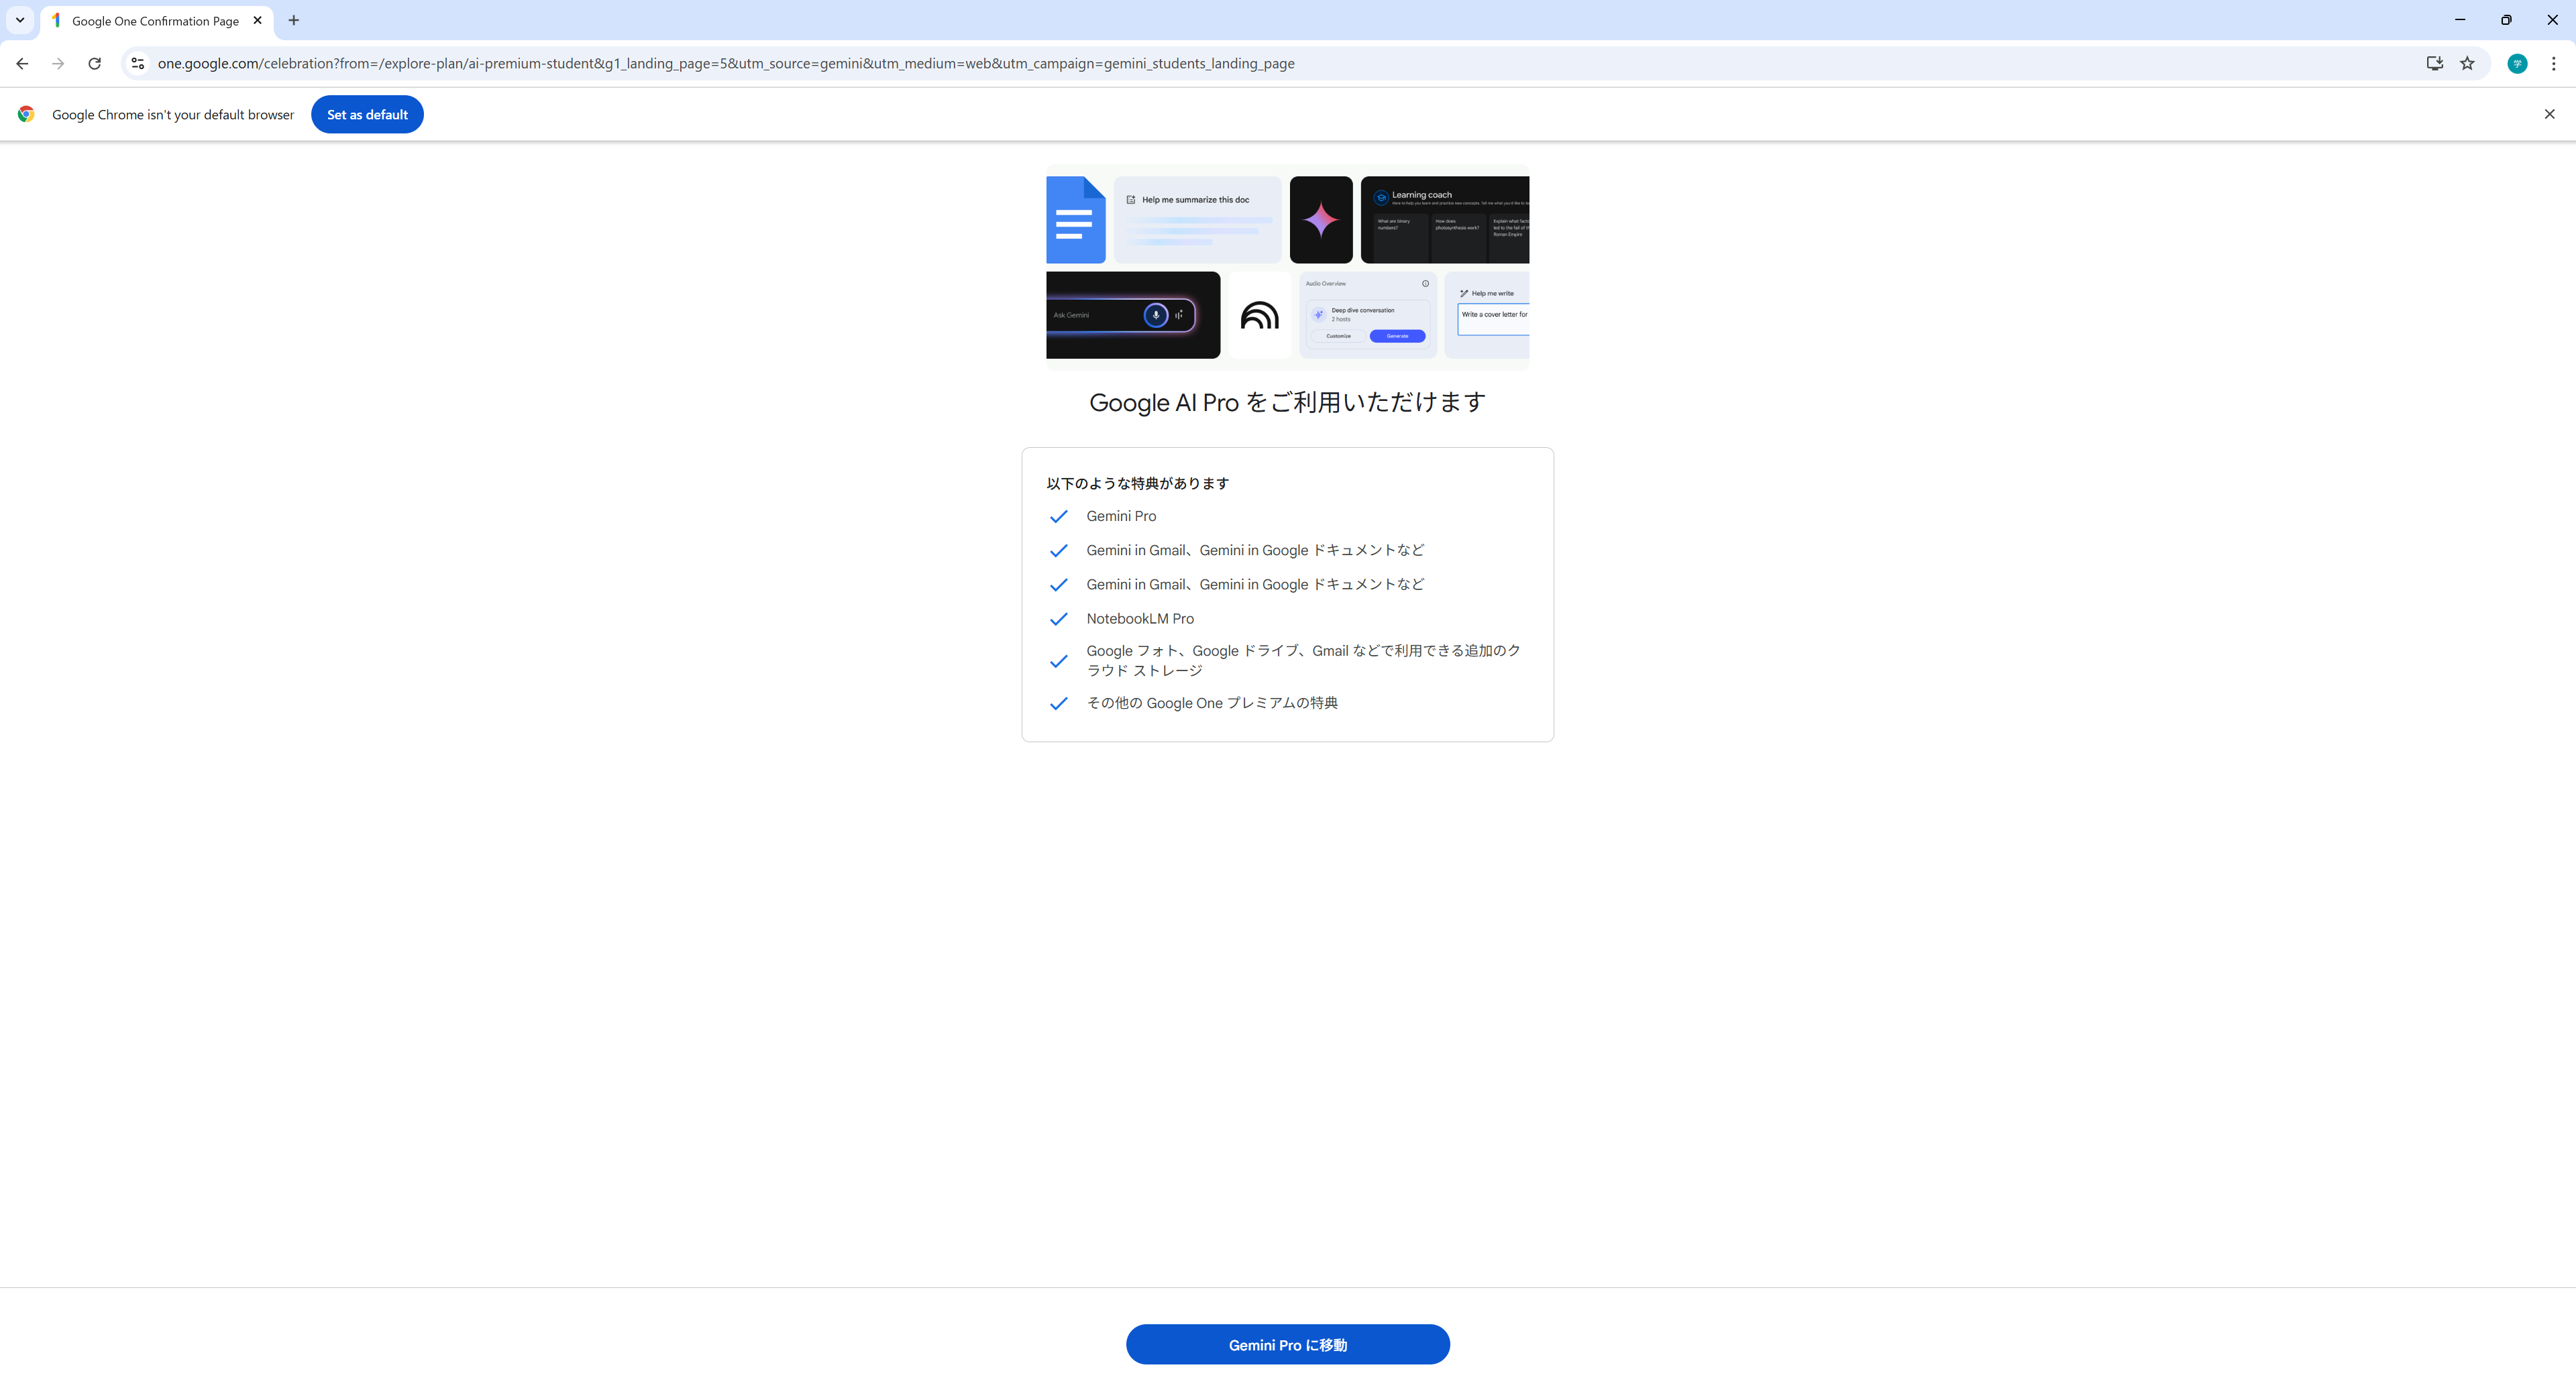2576x1400 pixels.
Task: Click the Gemini sparkle logo in banner
Action: coord(1321,220)
